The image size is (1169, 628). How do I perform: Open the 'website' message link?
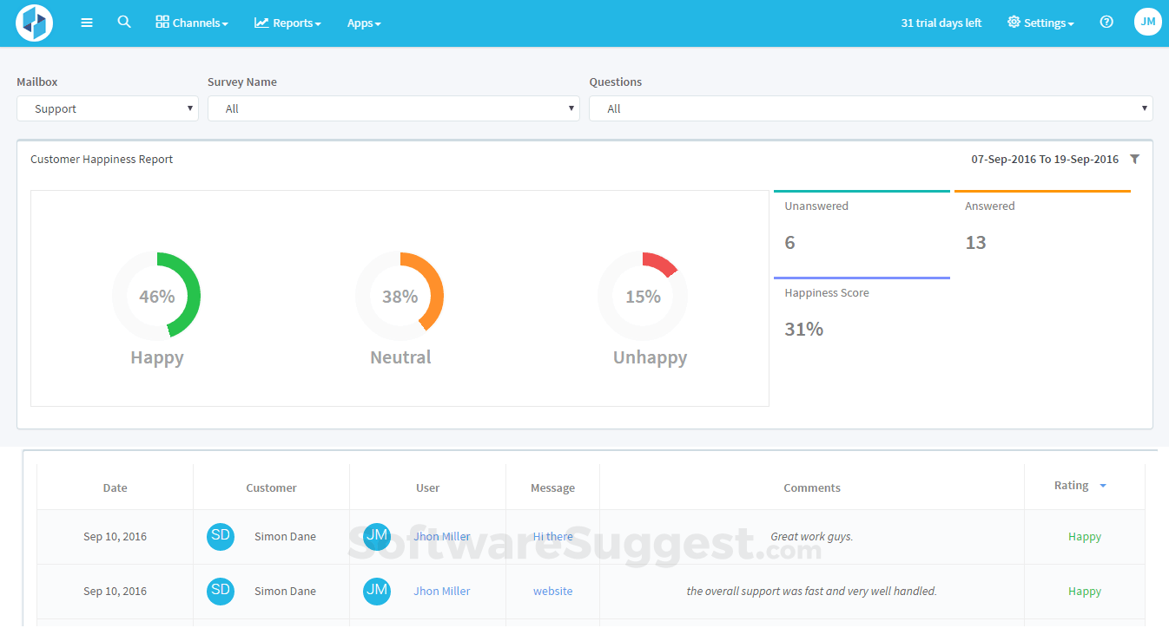point(552,592)
